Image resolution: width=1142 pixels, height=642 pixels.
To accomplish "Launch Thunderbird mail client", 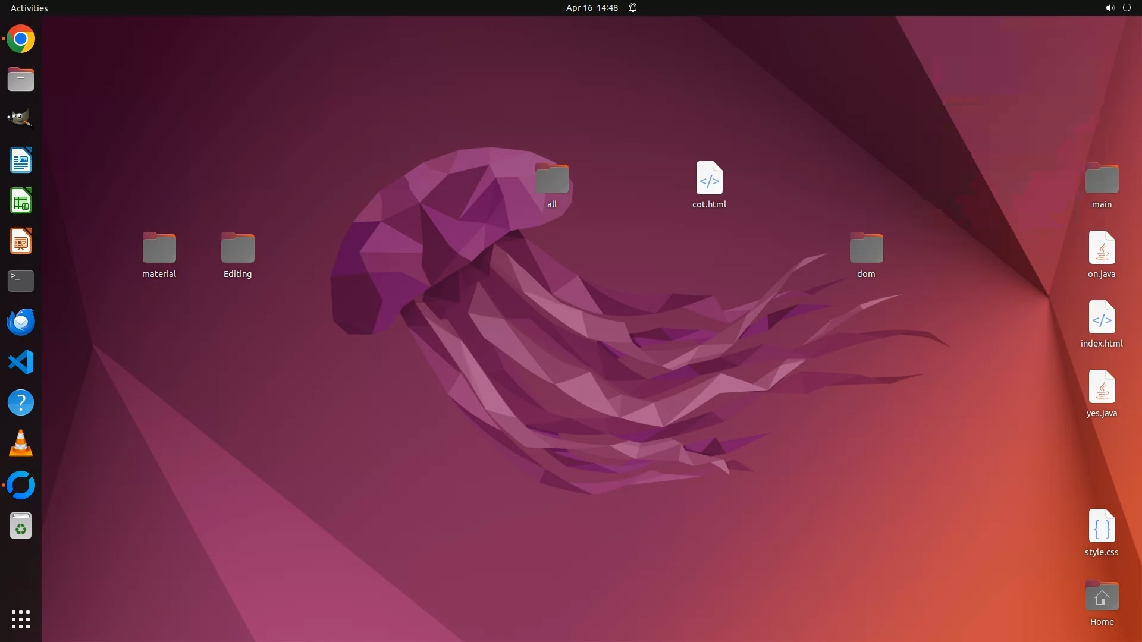I will (21, 322).
